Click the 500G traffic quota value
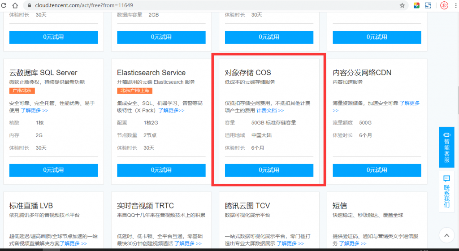Image resolution: width=459 pixels, height=251 pixels. (x=365, y=122)
